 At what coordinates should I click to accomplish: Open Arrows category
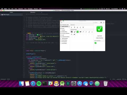click(65, 30)
